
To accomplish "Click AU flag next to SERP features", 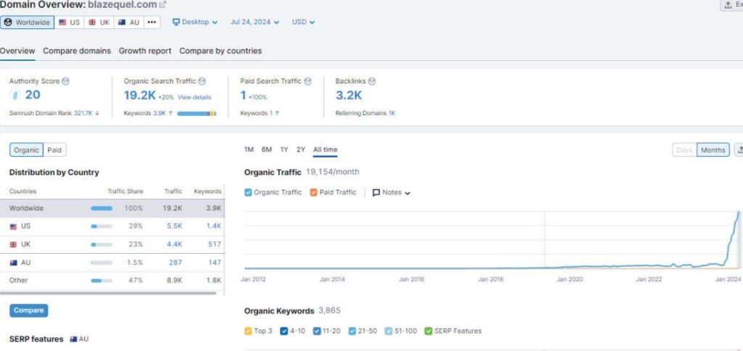I will click(x=73, y=339).
